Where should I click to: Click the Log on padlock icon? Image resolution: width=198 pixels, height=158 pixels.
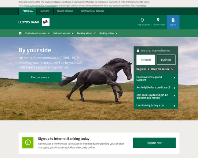click(x=173, y=20)
